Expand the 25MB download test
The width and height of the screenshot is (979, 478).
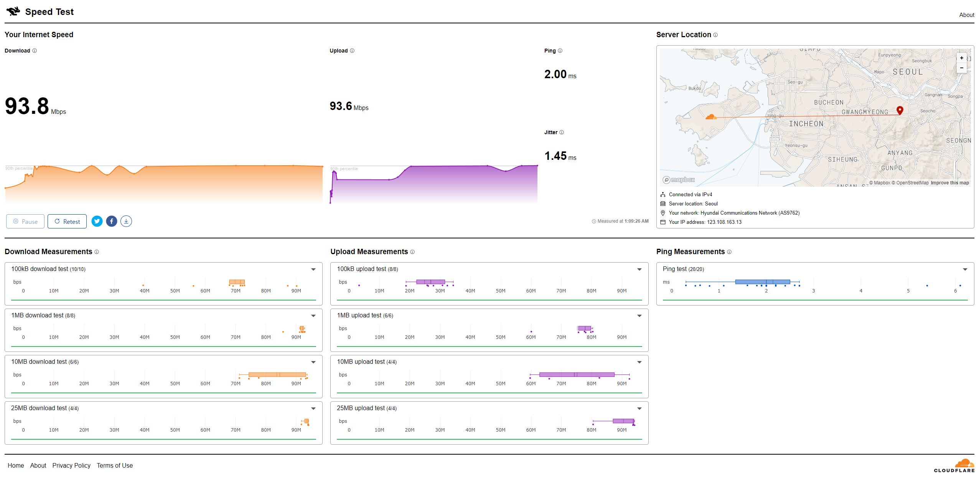point(313,409)
